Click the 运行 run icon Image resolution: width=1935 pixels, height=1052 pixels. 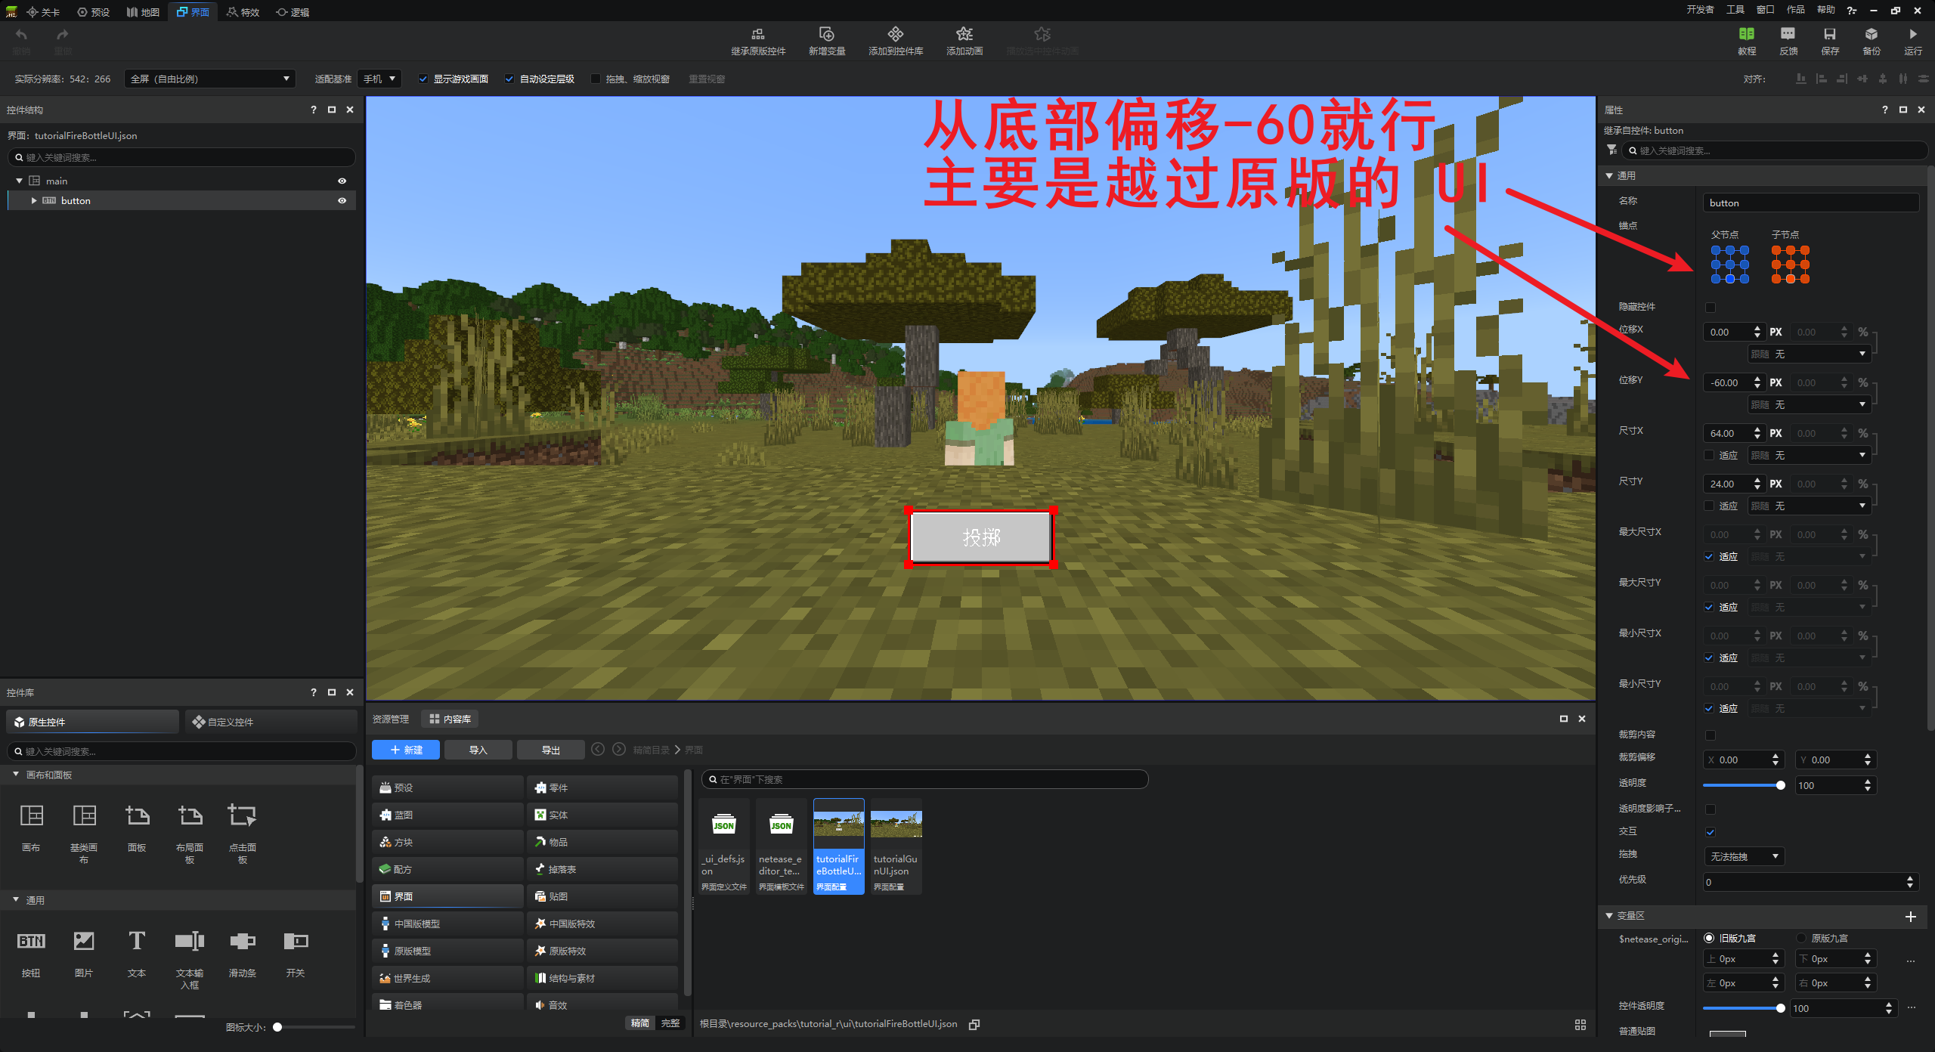pyautogui.click(x=1912, y=34)
